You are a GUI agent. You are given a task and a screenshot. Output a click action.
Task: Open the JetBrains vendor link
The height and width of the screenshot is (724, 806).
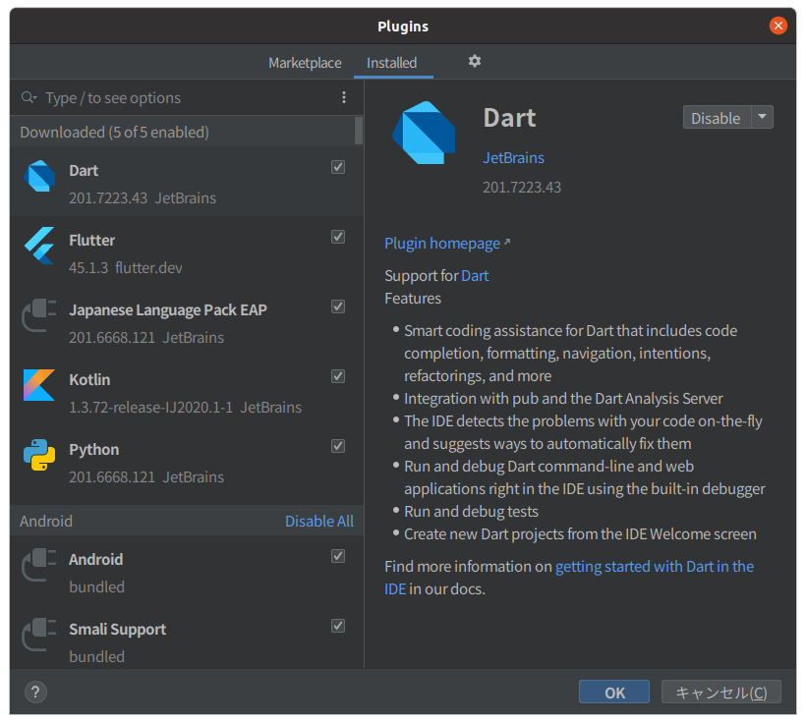coord(513,158)
